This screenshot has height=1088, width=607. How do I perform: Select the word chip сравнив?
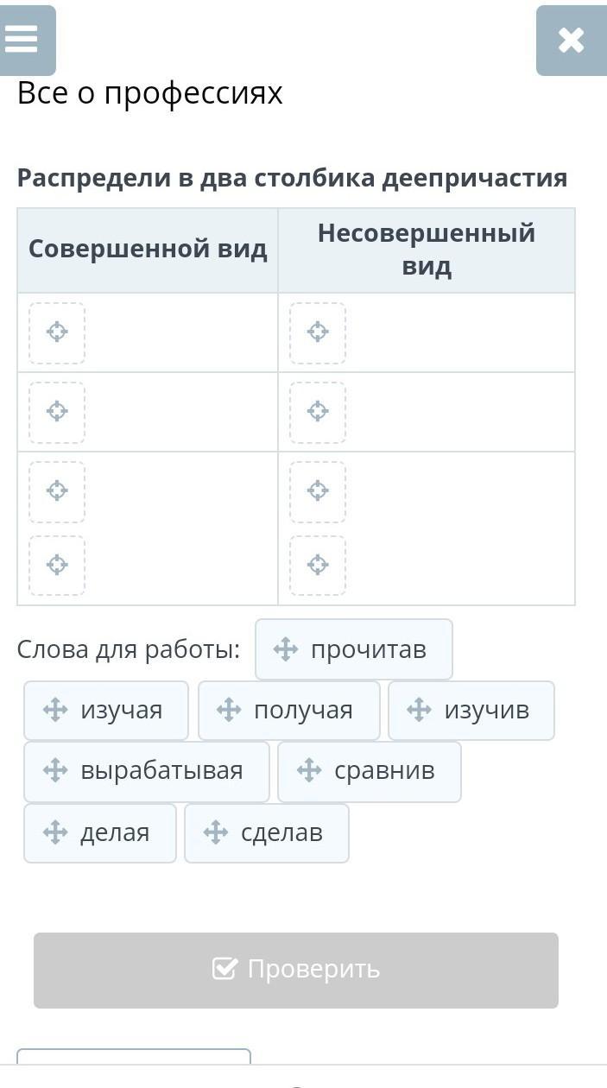[x=370, y=771]
